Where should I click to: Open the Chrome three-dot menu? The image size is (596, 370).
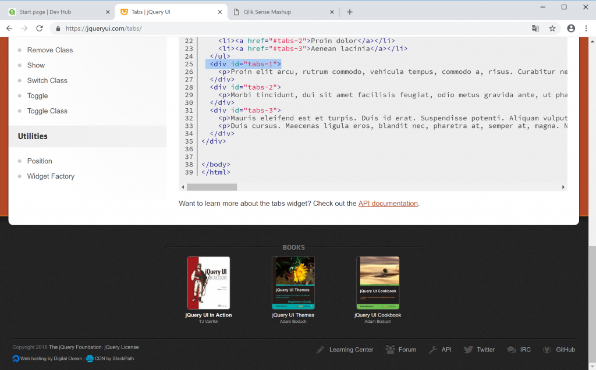(586, 28)
